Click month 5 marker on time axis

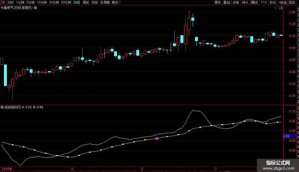pyautogui.click(x=72, y=169)
